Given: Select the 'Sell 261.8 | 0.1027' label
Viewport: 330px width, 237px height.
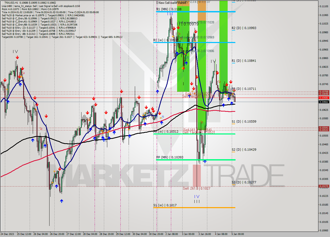Looking at the screenshot, I should 196,188.
